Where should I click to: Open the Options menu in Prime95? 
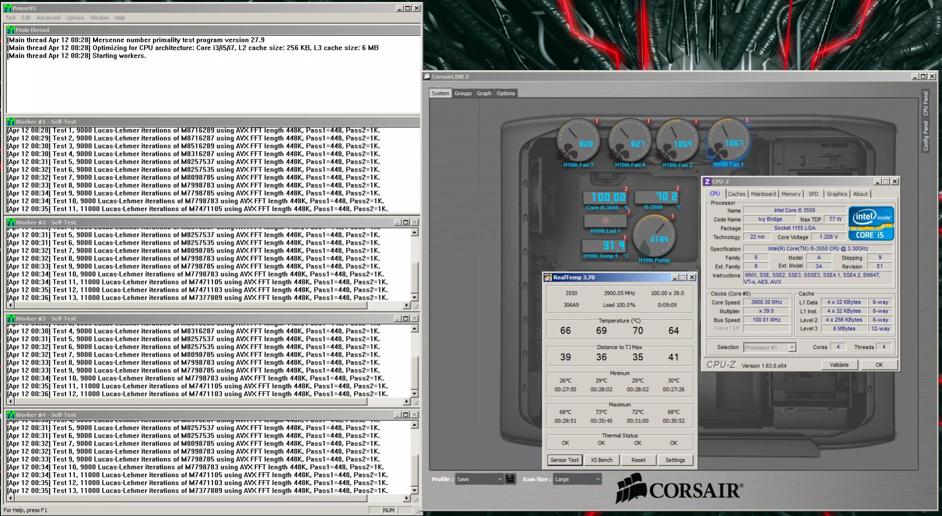(75, 18)
